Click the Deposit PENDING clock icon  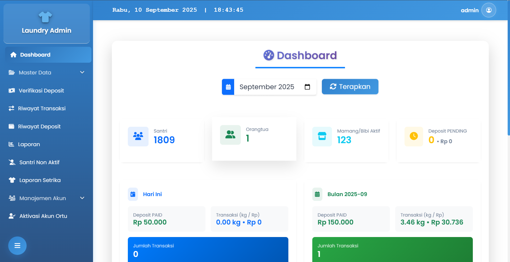tap(414, 136)
